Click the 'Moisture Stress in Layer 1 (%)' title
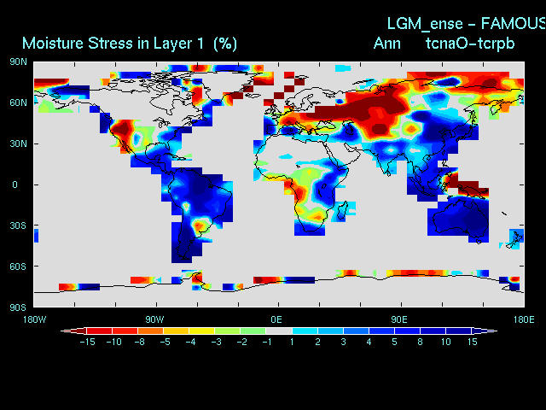 click(130, 43)
